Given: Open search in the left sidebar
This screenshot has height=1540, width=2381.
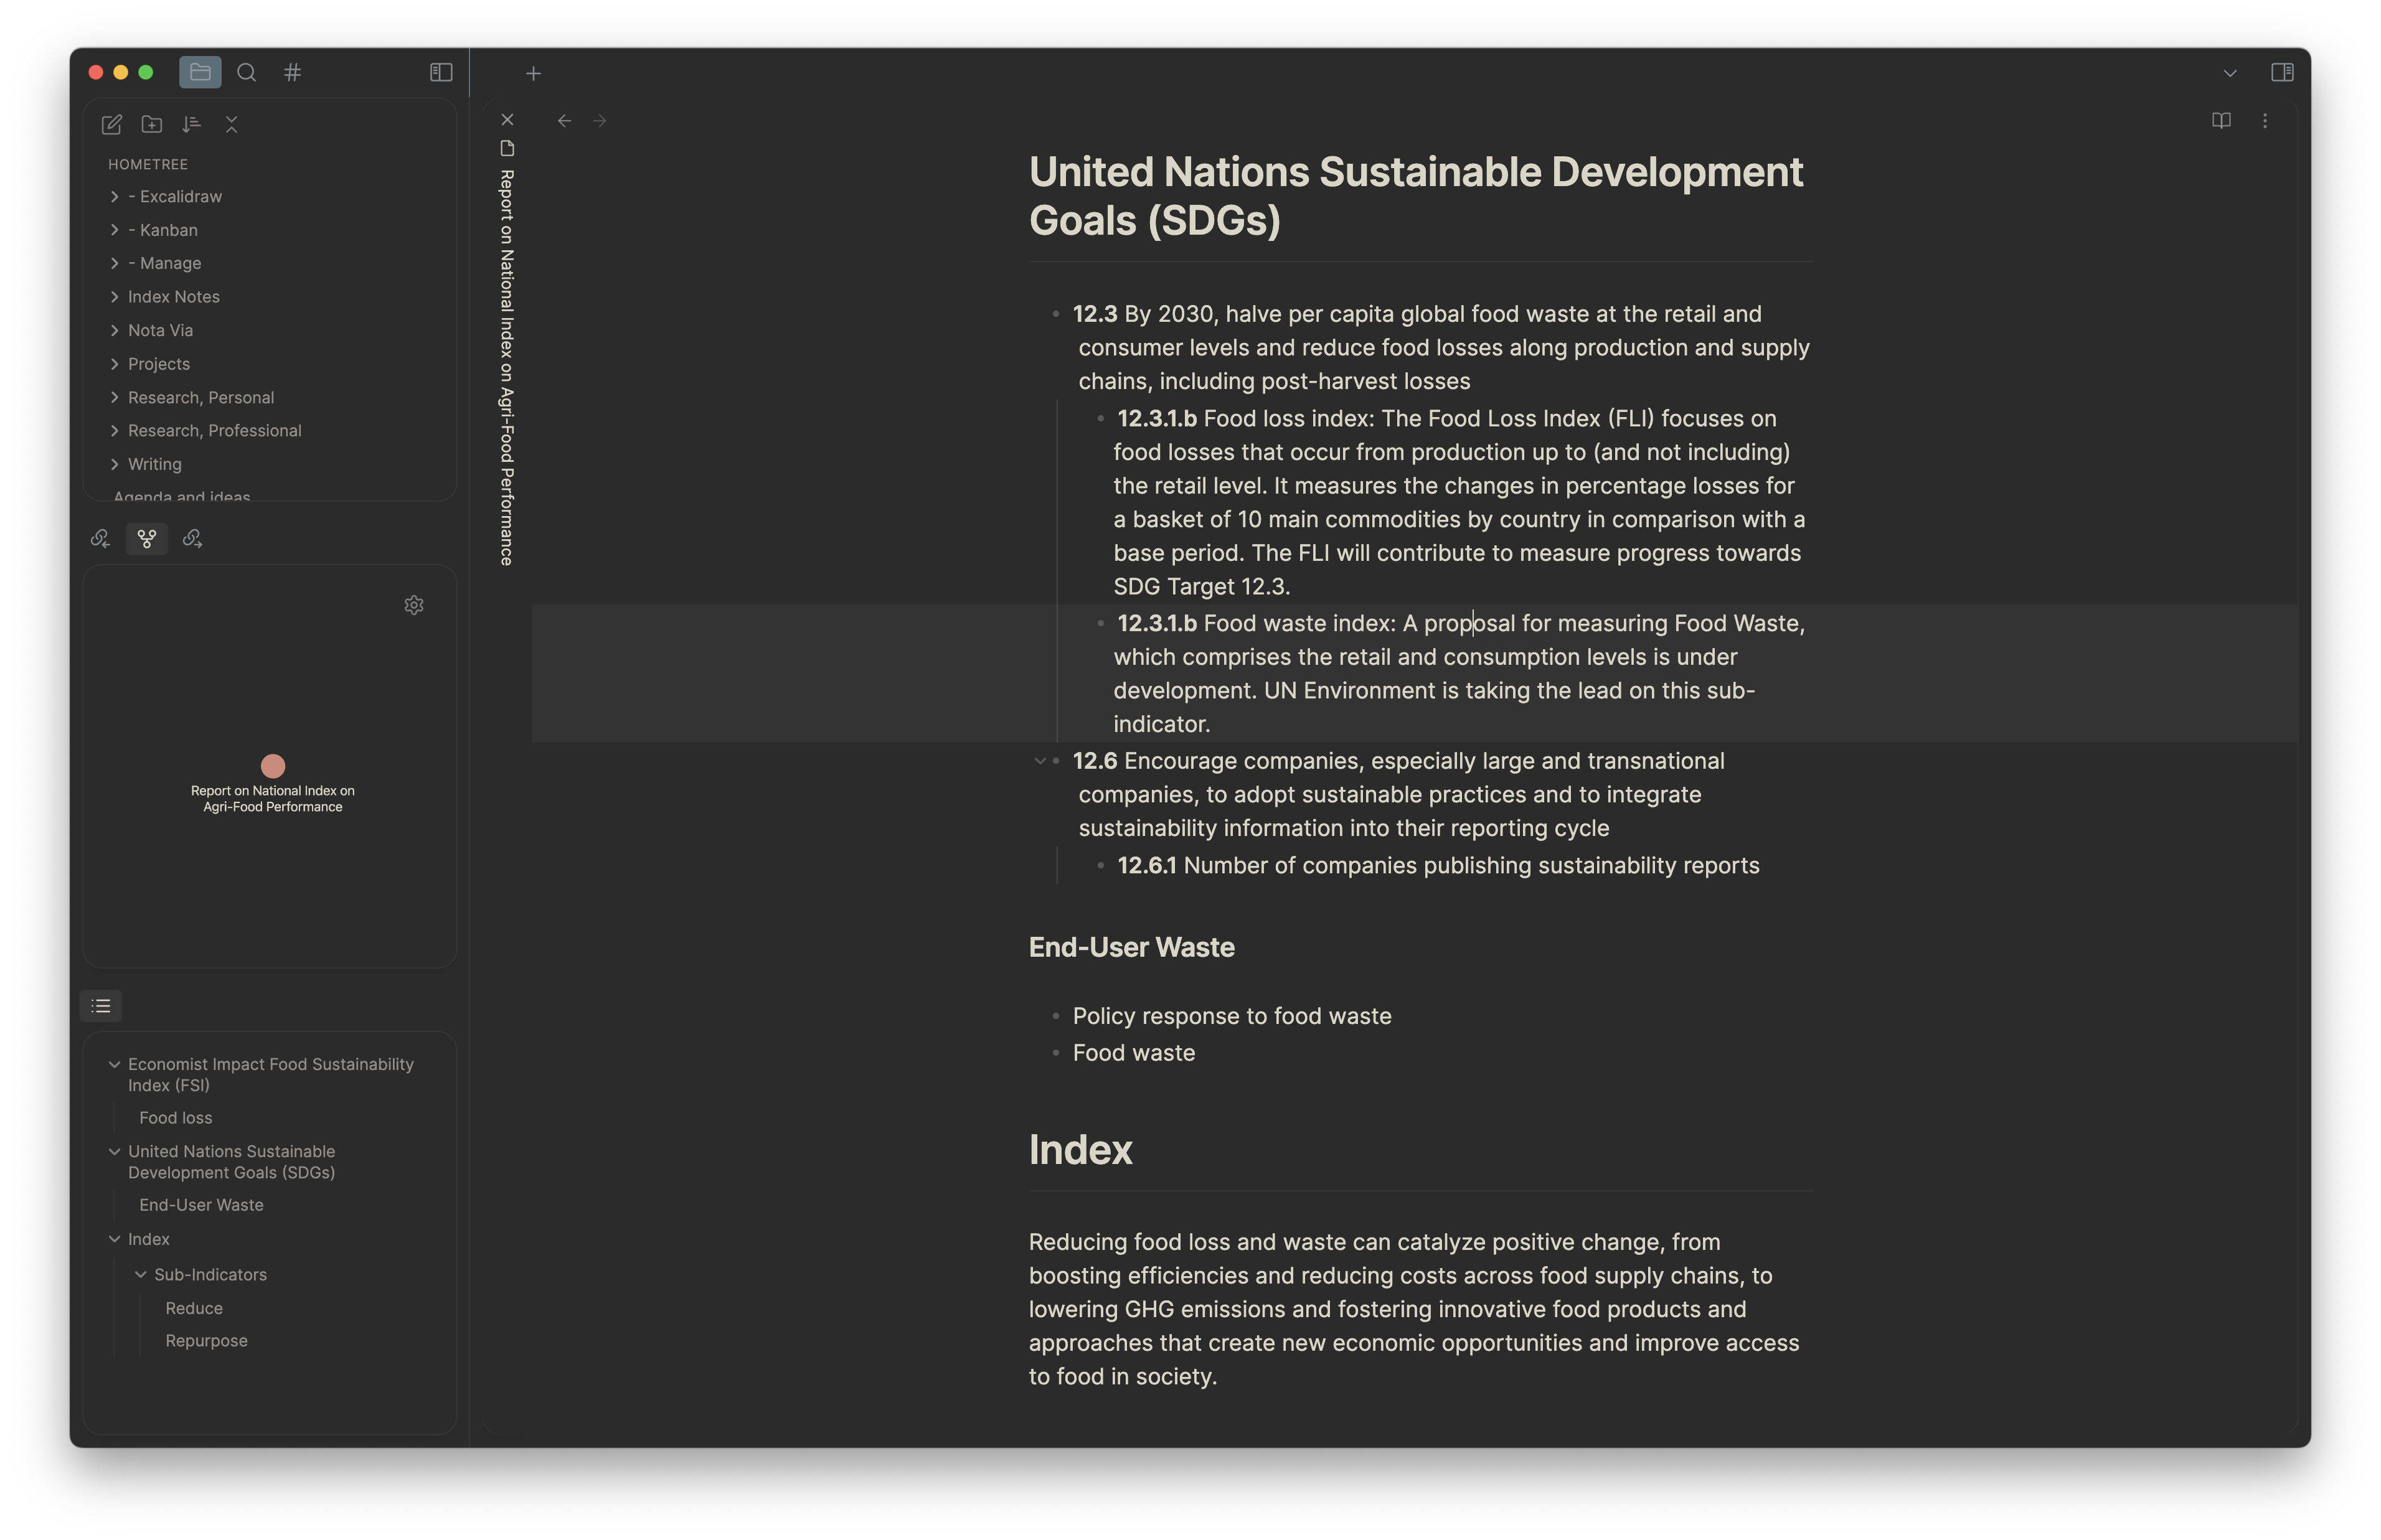Looking at the screenshot, I should pos(246,72).
